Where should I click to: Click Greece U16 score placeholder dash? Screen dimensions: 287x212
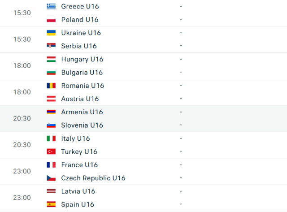pos(181,6)
